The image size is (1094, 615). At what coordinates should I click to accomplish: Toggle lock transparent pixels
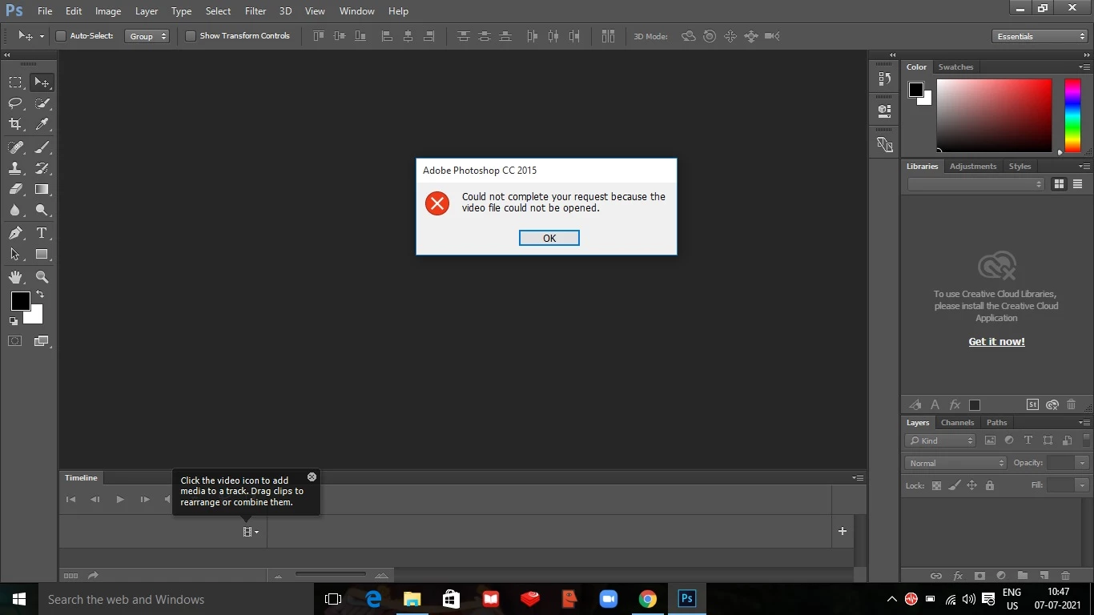click(936, 485)
